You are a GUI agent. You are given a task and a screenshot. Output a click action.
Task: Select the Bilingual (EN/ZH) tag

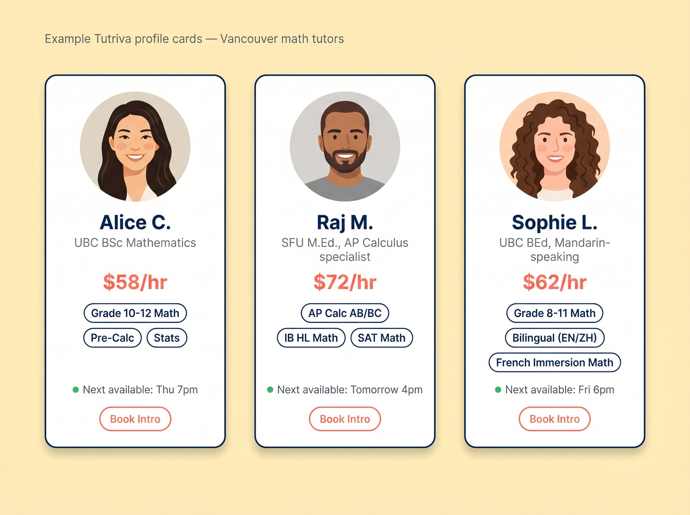pyautogui.click(x=555, y=338)
